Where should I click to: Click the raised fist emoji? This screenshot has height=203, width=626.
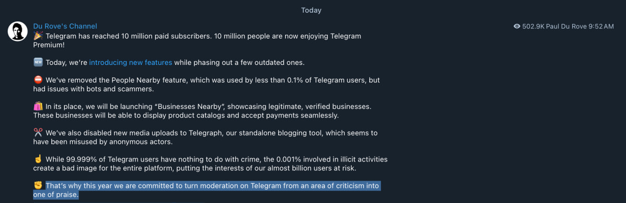pos(38,185)
